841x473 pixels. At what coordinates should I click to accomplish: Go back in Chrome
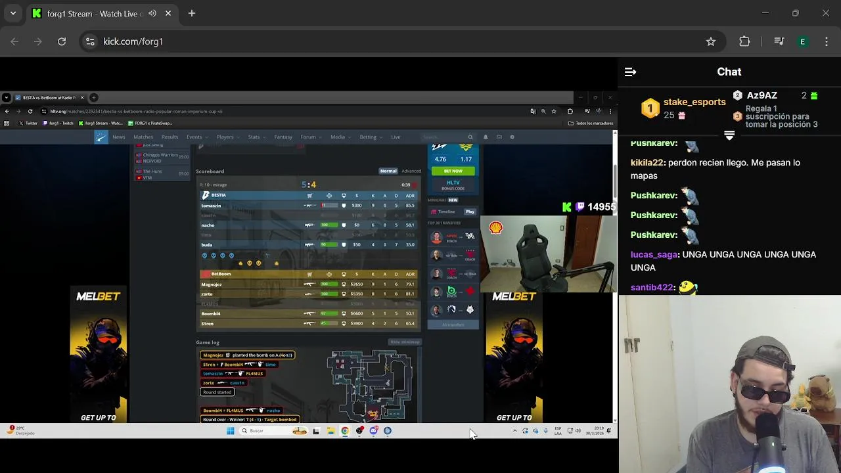pyautogui.click(x=14, y=41)
